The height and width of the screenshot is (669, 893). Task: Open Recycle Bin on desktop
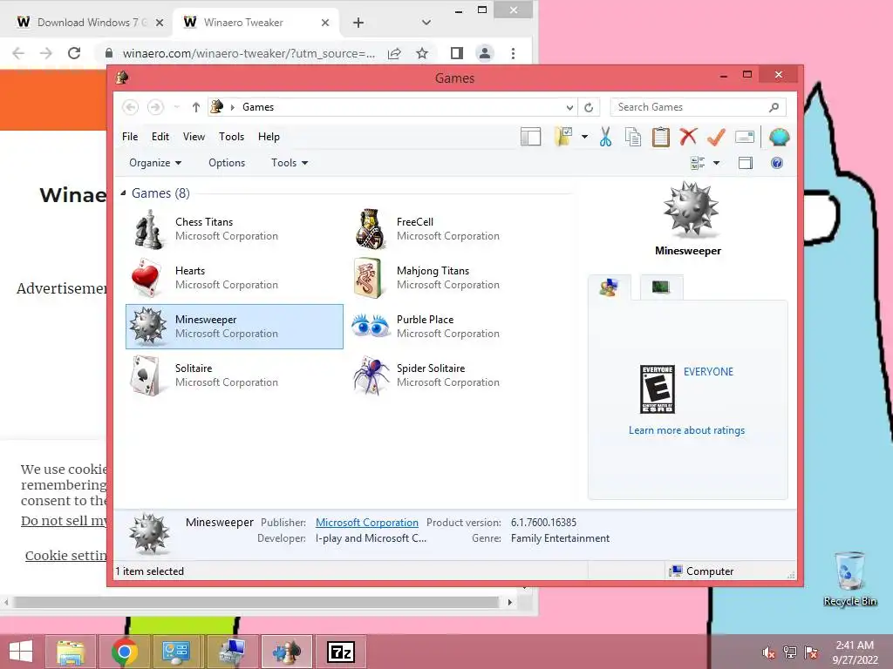tap(849, 578)
